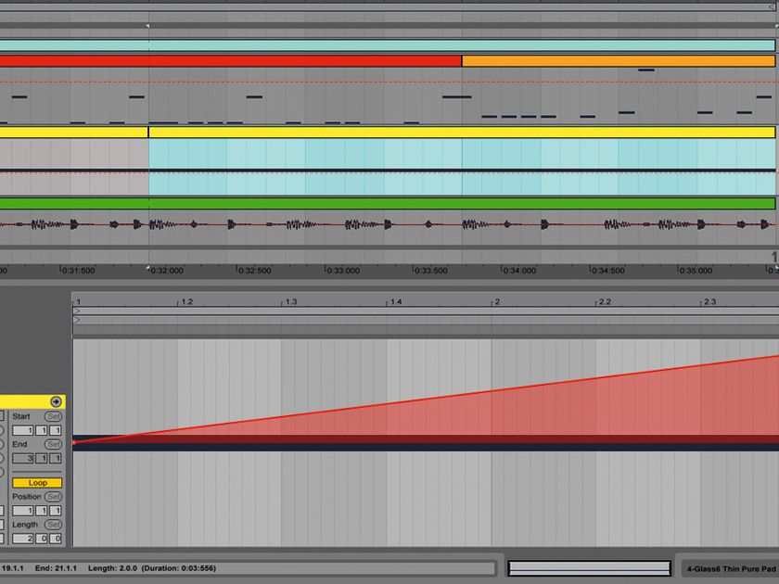The image size is (779, 584).
Task: Select the audio waveform clip at the bottom track
Action: click(371, 221)
